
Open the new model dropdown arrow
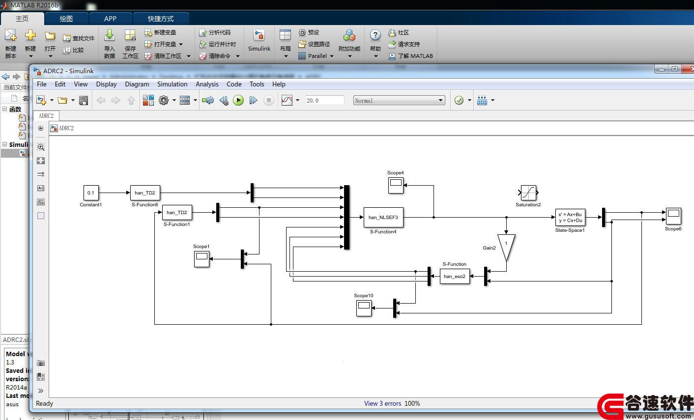pos(52,100)
